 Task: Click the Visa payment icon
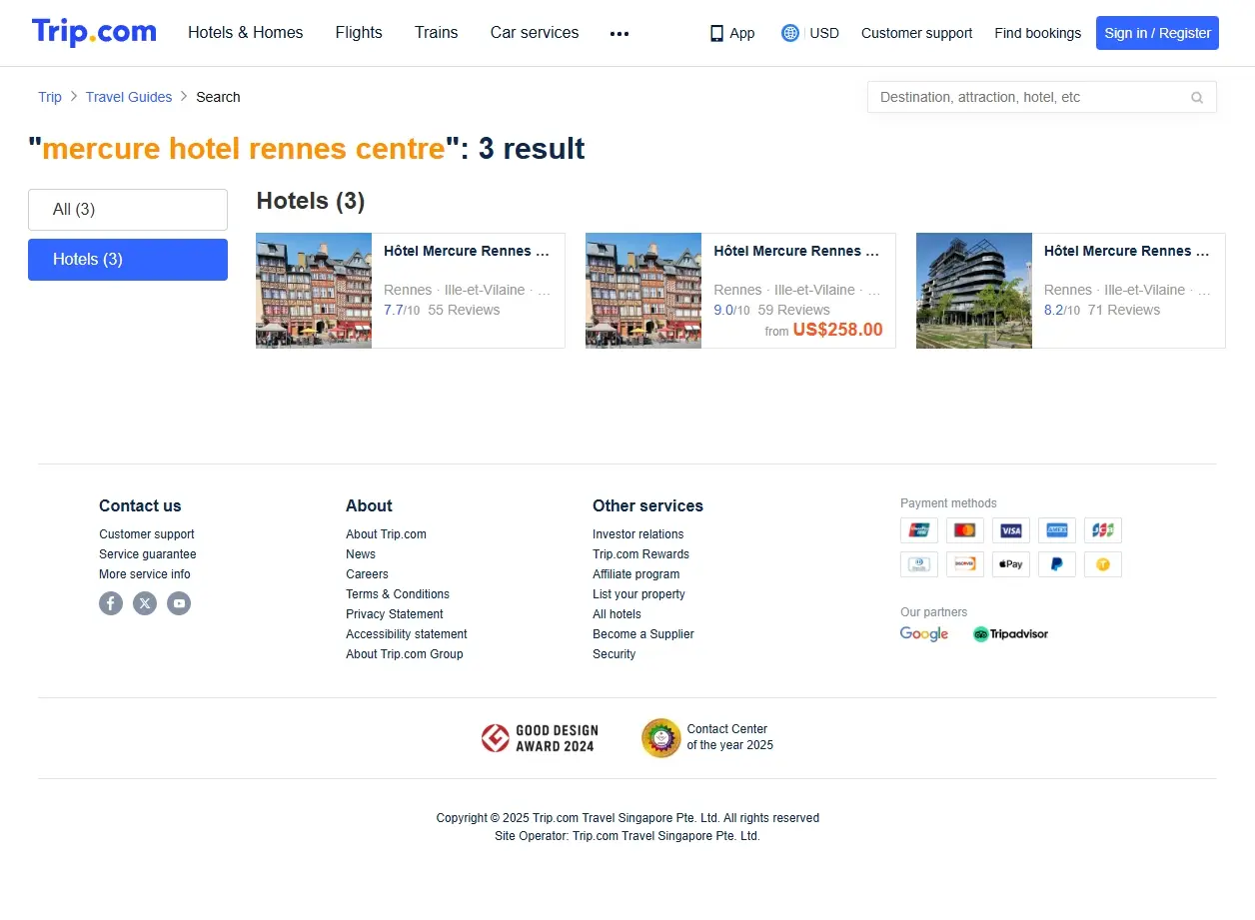pyautogui.click(x=1011, y=530)
